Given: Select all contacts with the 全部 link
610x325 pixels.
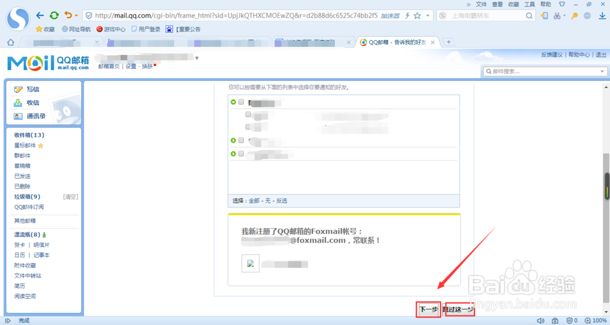Looking at the screenshot, I should (254, 201).
